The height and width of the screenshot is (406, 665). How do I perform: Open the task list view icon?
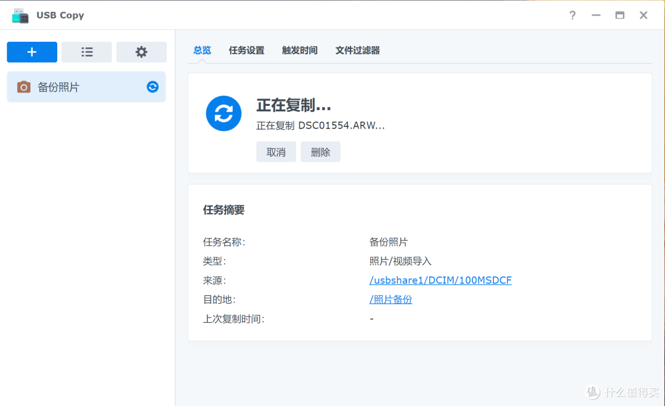pos(87,52)
